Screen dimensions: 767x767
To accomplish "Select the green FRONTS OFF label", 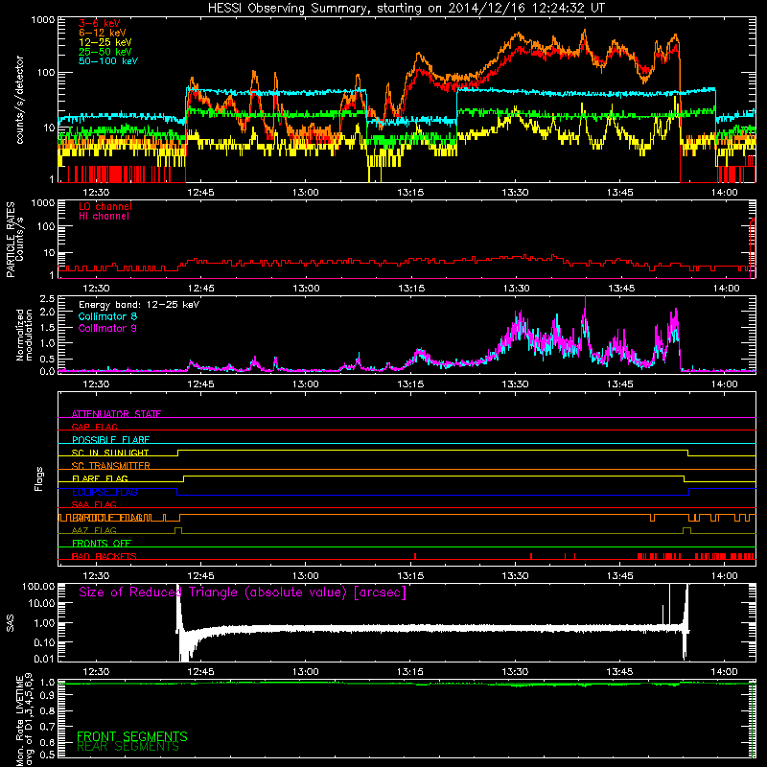I will (x=102, y=544).
